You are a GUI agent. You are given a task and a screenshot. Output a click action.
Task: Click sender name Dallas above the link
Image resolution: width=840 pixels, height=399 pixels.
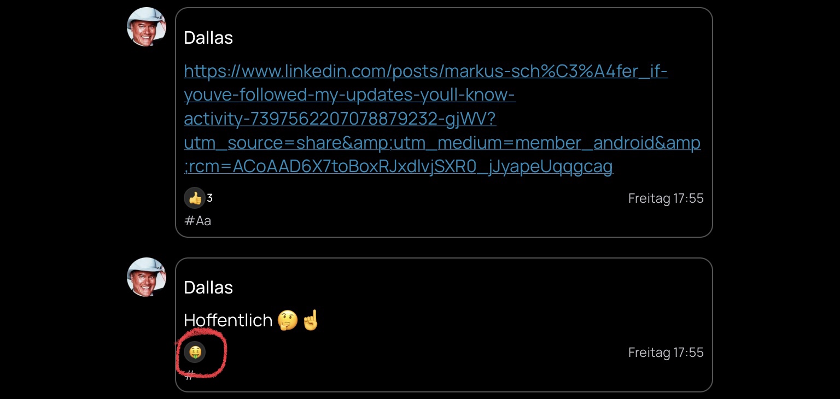[208, 38]
